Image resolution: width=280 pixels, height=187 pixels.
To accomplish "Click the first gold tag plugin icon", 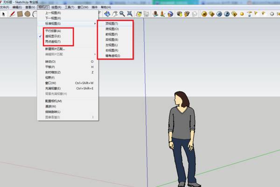I will coord(212,14).
